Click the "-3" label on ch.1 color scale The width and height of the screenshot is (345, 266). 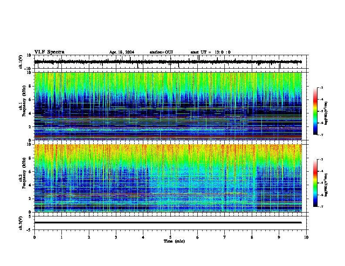[321, 87]
